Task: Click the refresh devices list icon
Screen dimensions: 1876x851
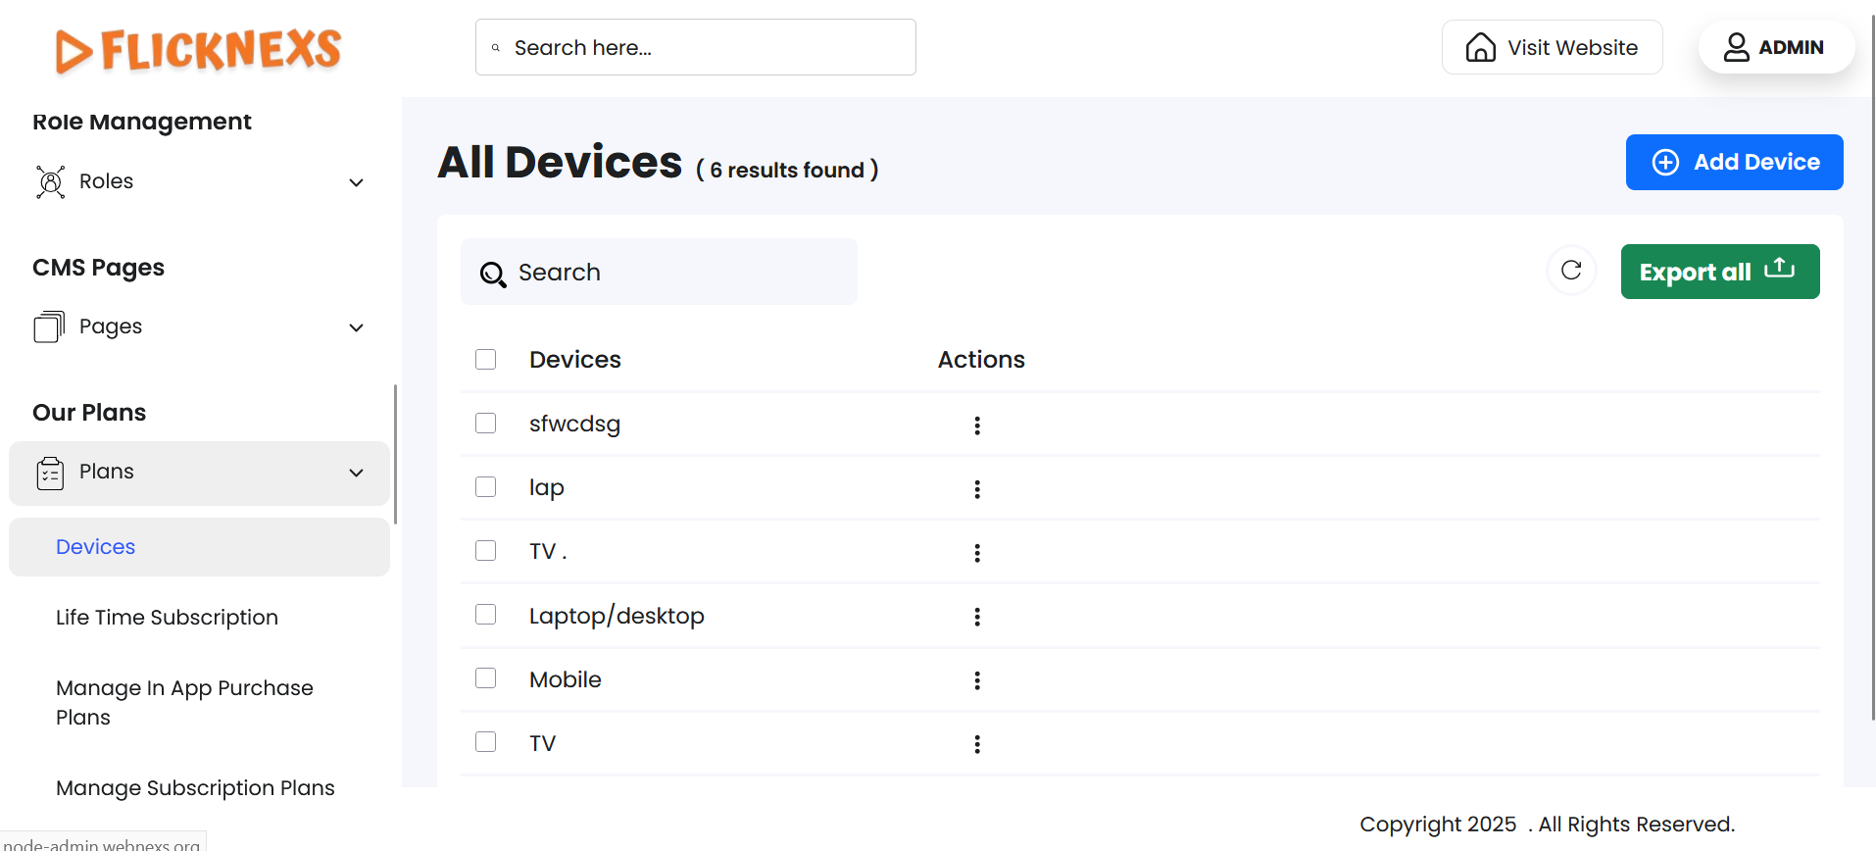Action: point(1571,271)
